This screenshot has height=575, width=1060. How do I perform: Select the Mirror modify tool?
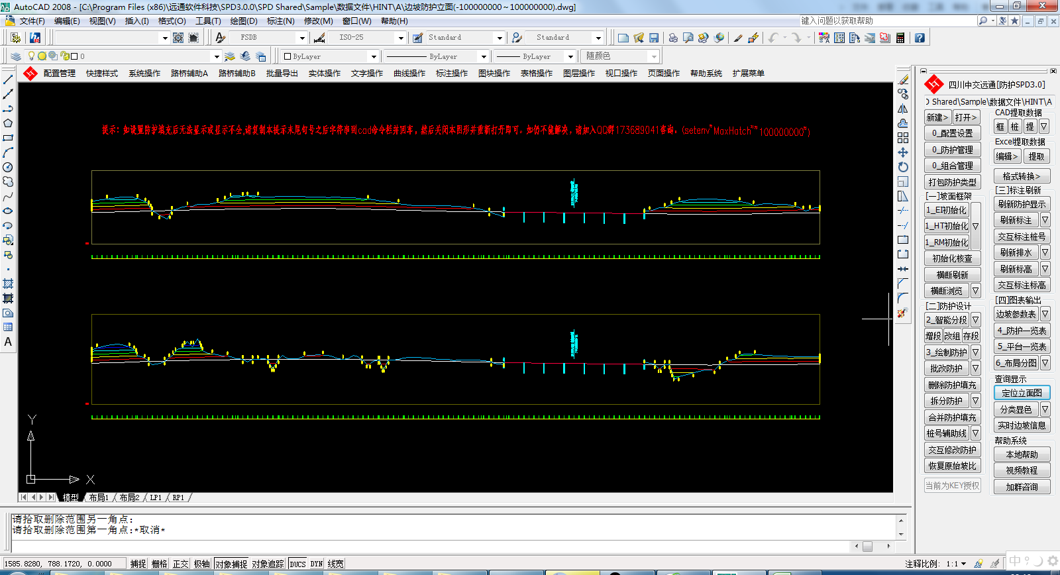[x=903, y=109]
